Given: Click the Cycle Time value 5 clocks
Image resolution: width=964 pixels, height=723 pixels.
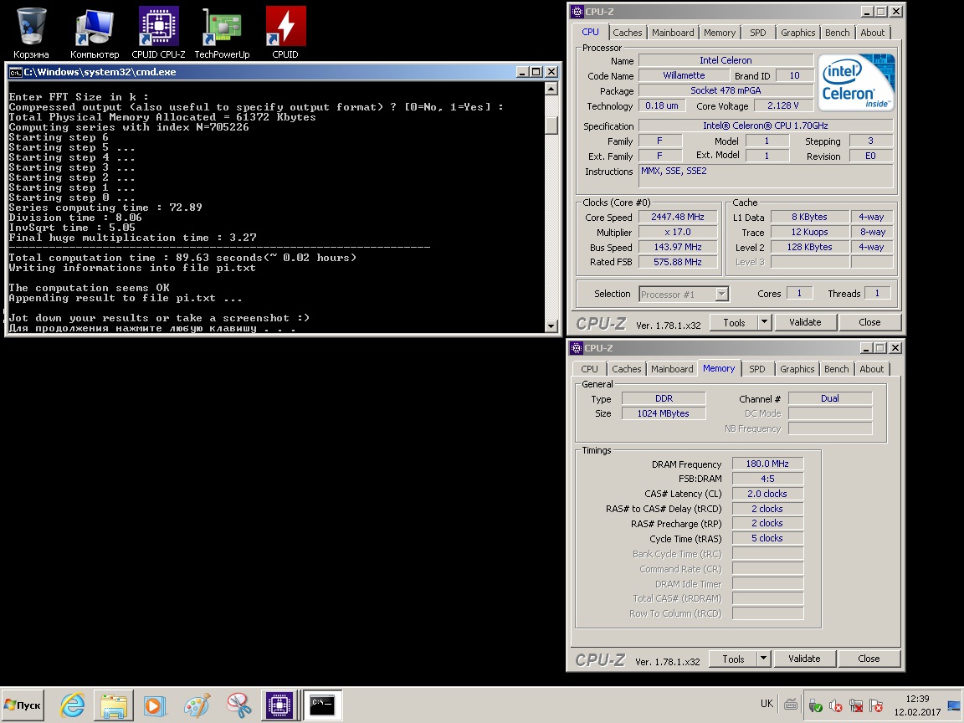Looking at the screenshot, I should [767, 538].
